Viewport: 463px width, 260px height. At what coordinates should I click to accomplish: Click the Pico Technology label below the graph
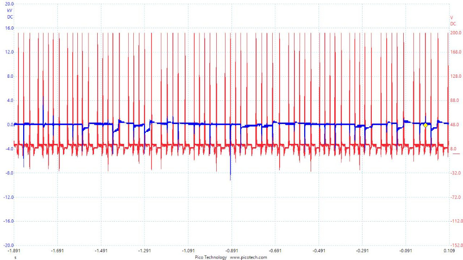211,257
